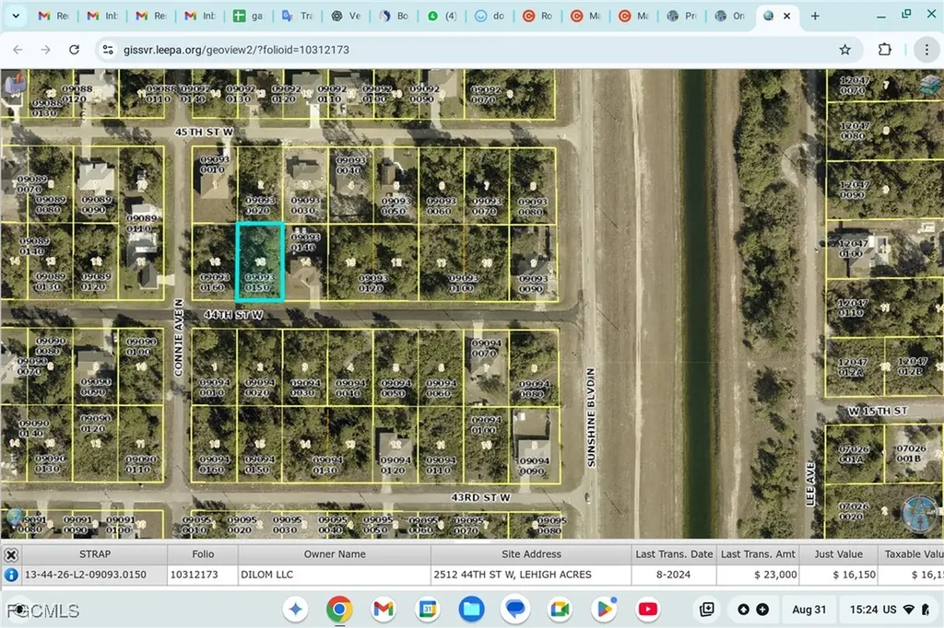
Task: Click the compass globe icon on the map
Action: (x=918, y=516)
